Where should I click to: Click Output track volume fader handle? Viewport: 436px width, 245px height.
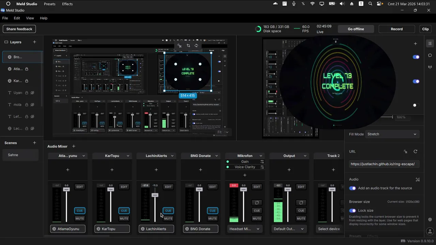288,189
